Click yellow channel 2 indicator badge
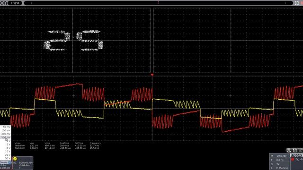This screenshot has width=303, height=170. click(x=15, y=159)
